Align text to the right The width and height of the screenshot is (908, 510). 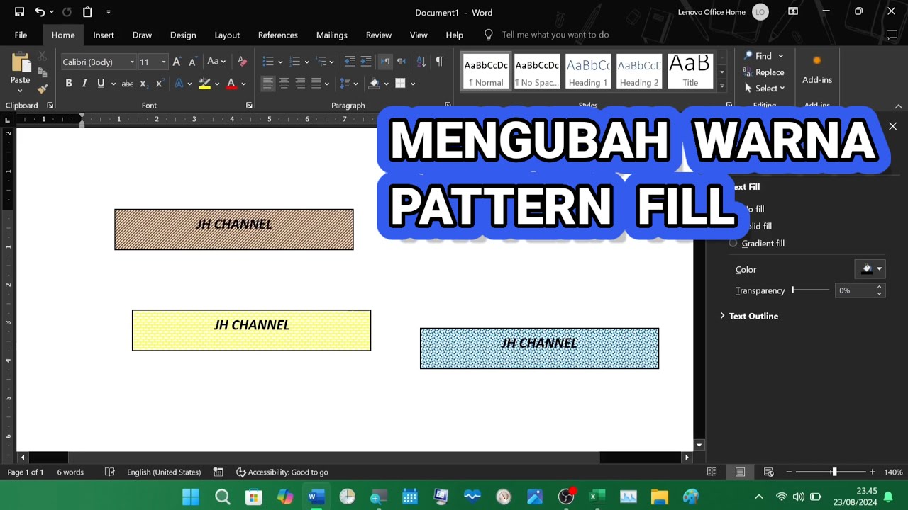pos(300,84)
